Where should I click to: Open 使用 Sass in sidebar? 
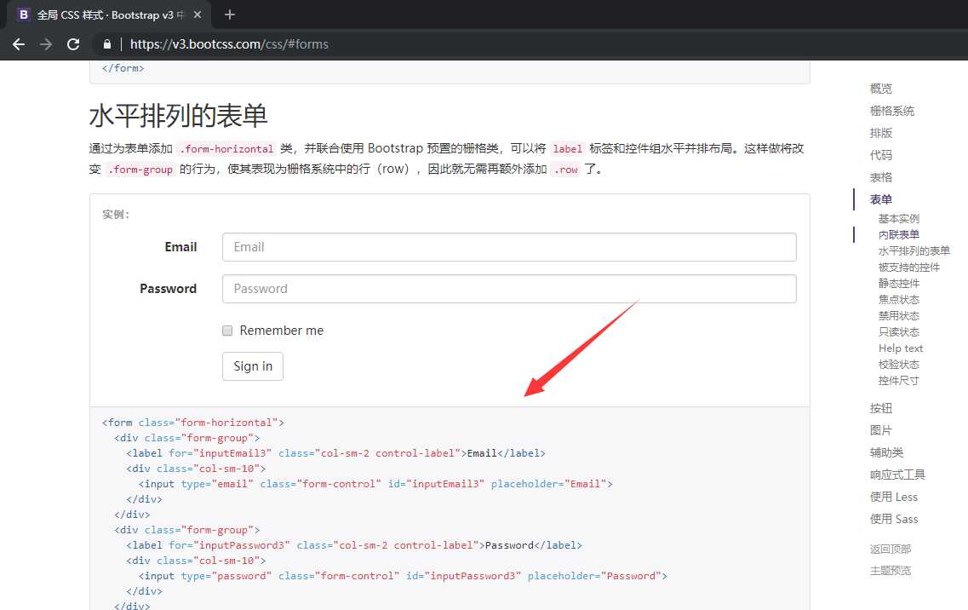894,519
